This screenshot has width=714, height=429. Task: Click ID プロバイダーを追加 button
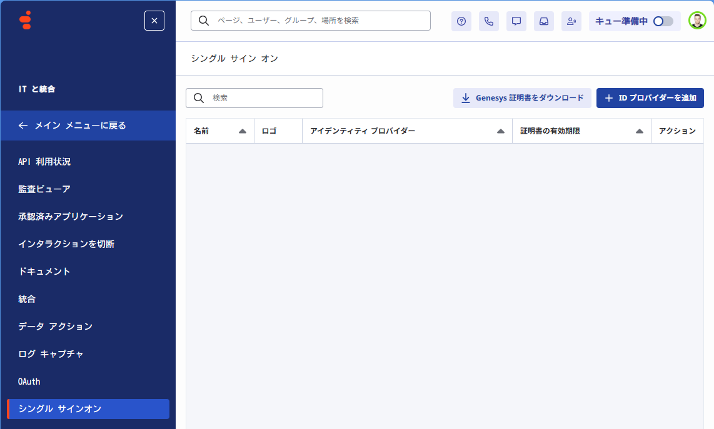(650, 98)
